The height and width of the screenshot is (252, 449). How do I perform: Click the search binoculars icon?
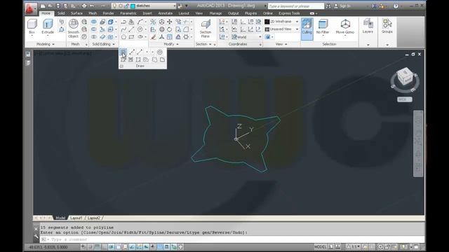click(x=328, y=6)
